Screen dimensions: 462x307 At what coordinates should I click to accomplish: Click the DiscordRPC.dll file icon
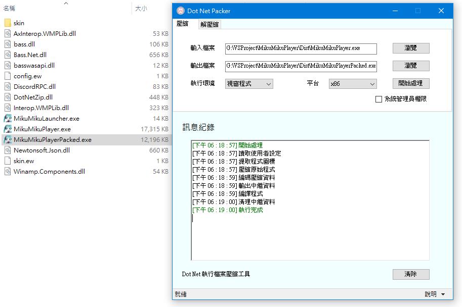click(x=8, y=86)
